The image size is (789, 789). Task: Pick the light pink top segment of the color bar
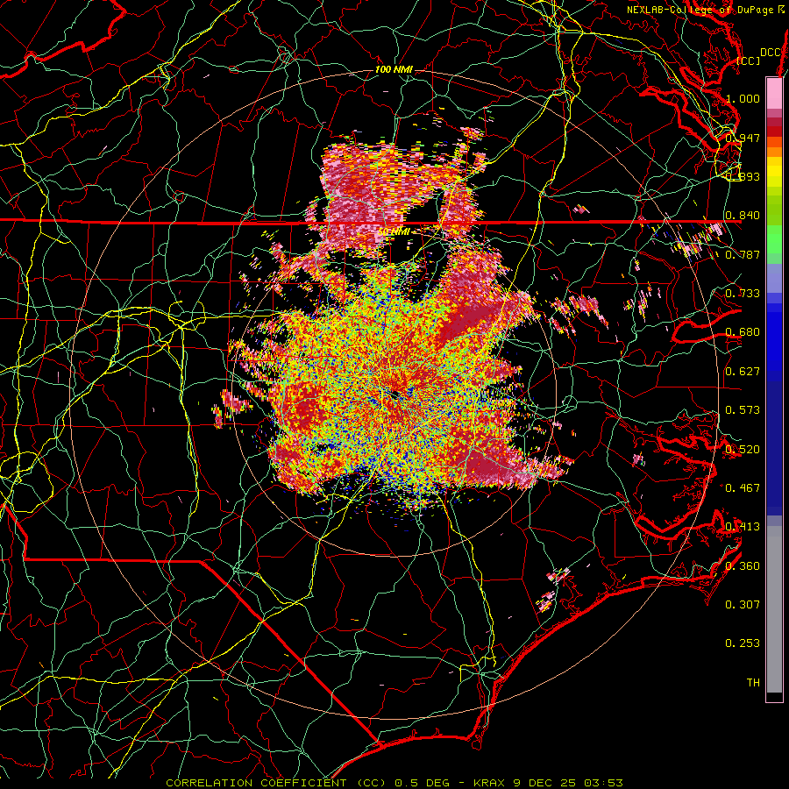point(774,93)
